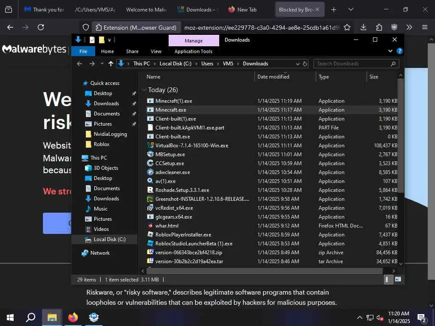Click the tracking protection shield icon
This screenshot has height=326, width=435.
pyautogui.click(x=86, y=27)
